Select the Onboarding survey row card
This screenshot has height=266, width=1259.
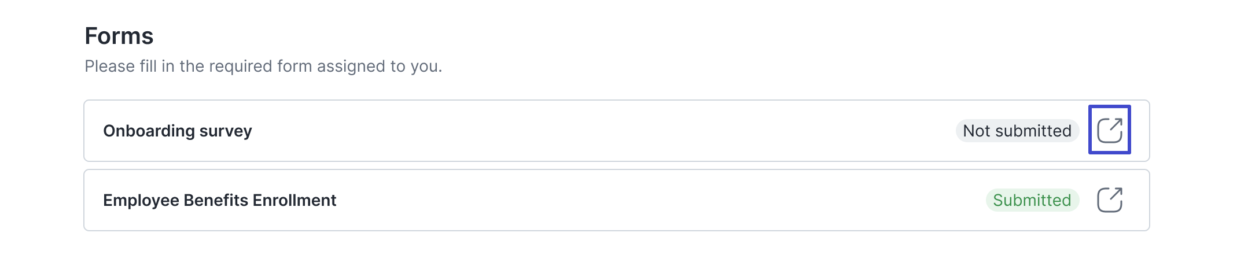click(617, 131)
